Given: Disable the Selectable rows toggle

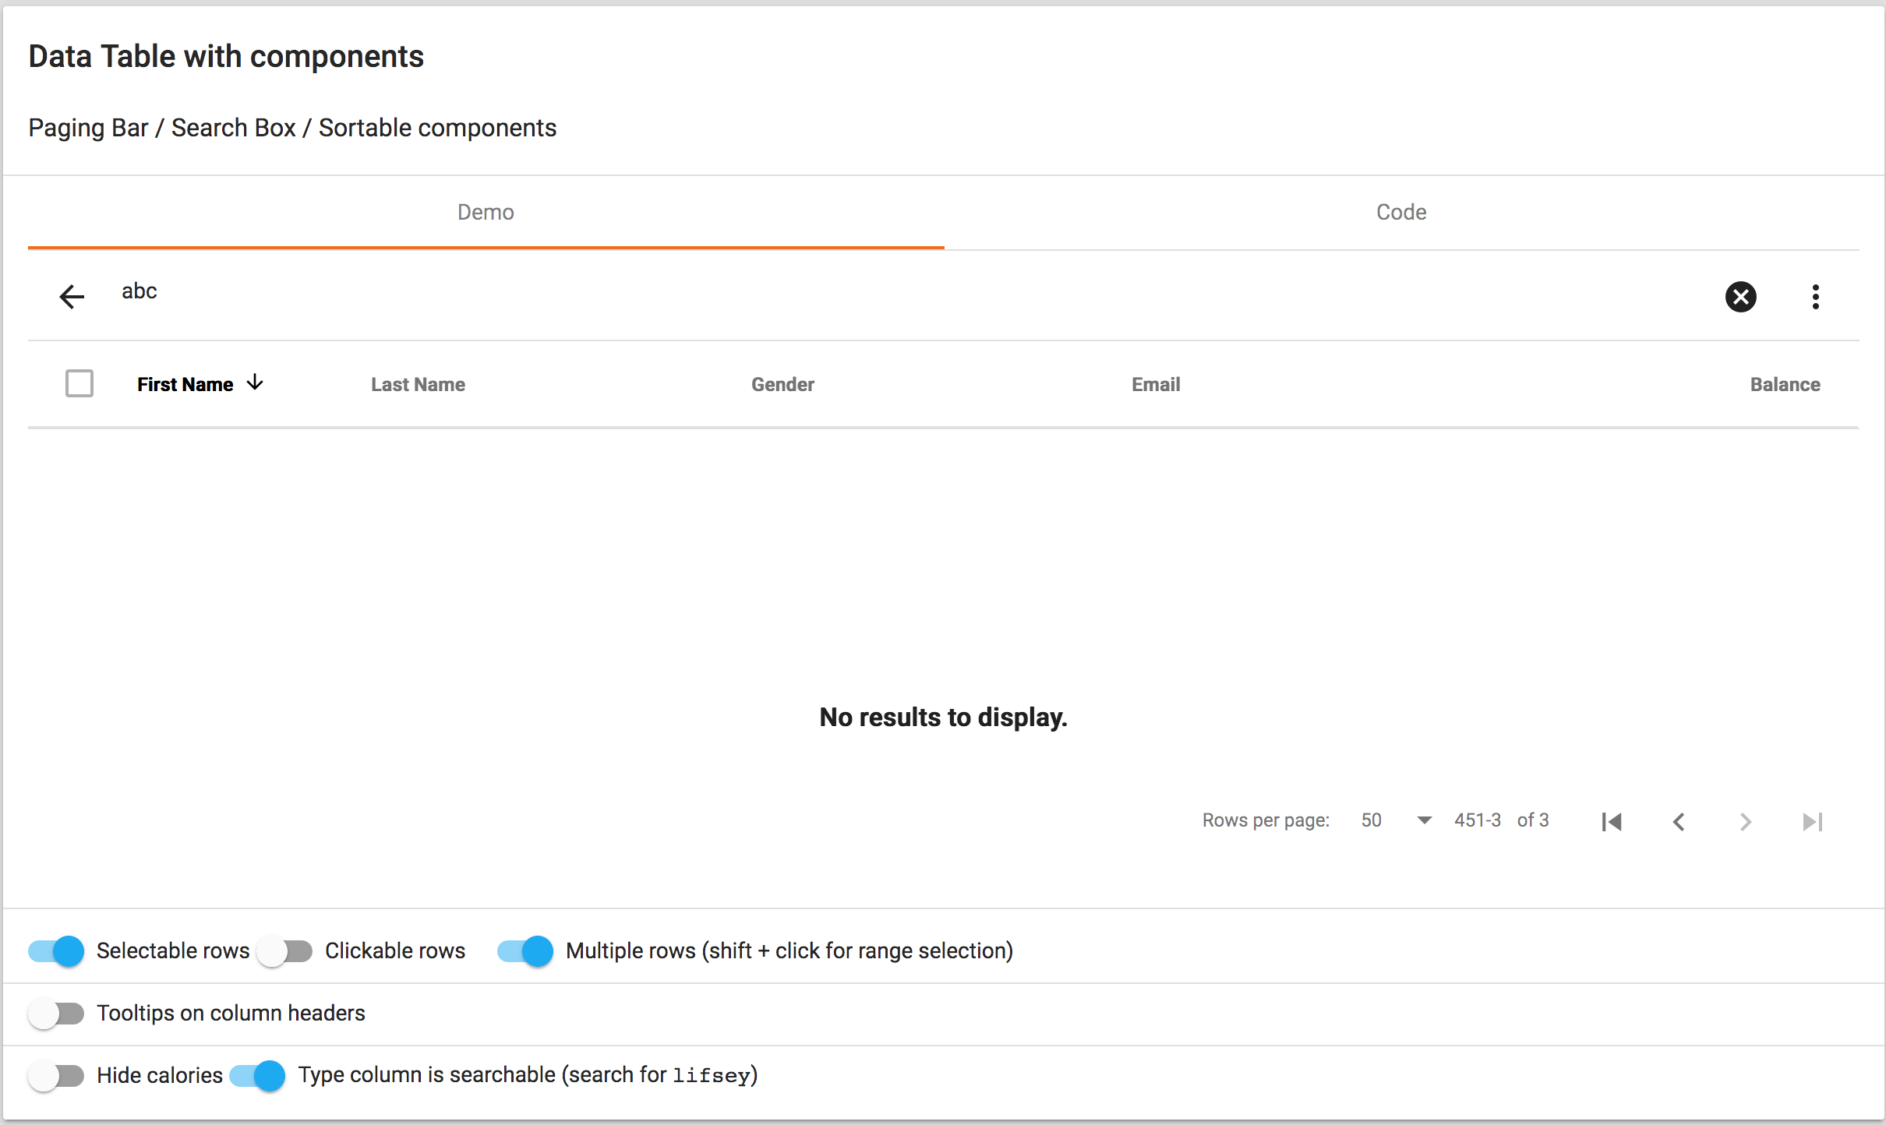Looking at the screenshot, I should click(55, 950).
